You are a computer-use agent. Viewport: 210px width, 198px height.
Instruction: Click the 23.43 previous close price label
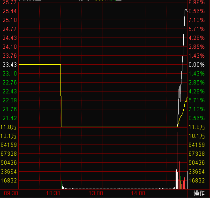coord(9,65)
